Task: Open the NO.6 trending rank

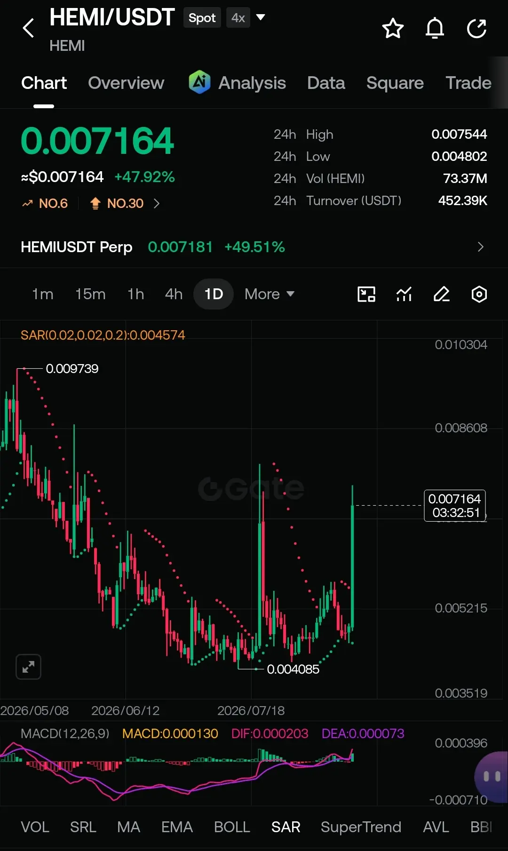Action: (x=45, y=203)
